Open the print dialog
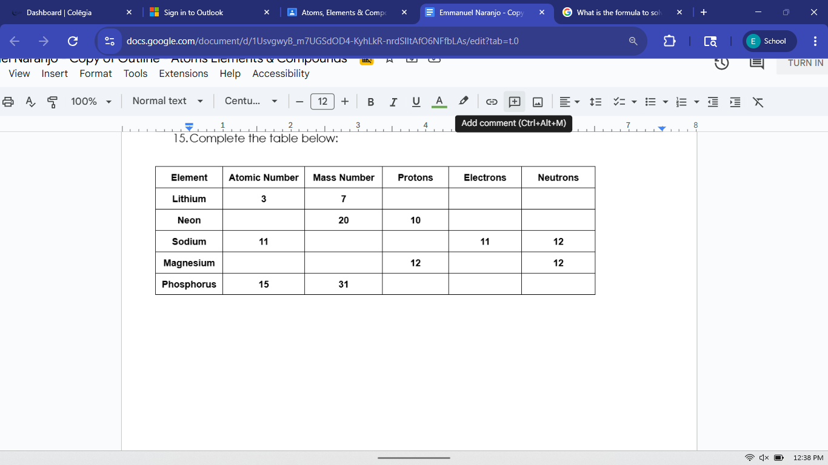Screen dimensions: 828x465 tap(8, 101)
